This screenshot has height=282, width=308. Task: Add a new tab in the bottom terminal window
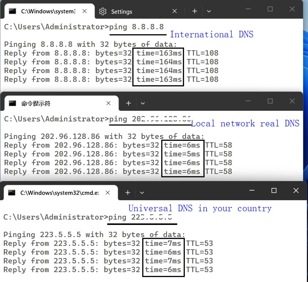click(x=128, y=193)
